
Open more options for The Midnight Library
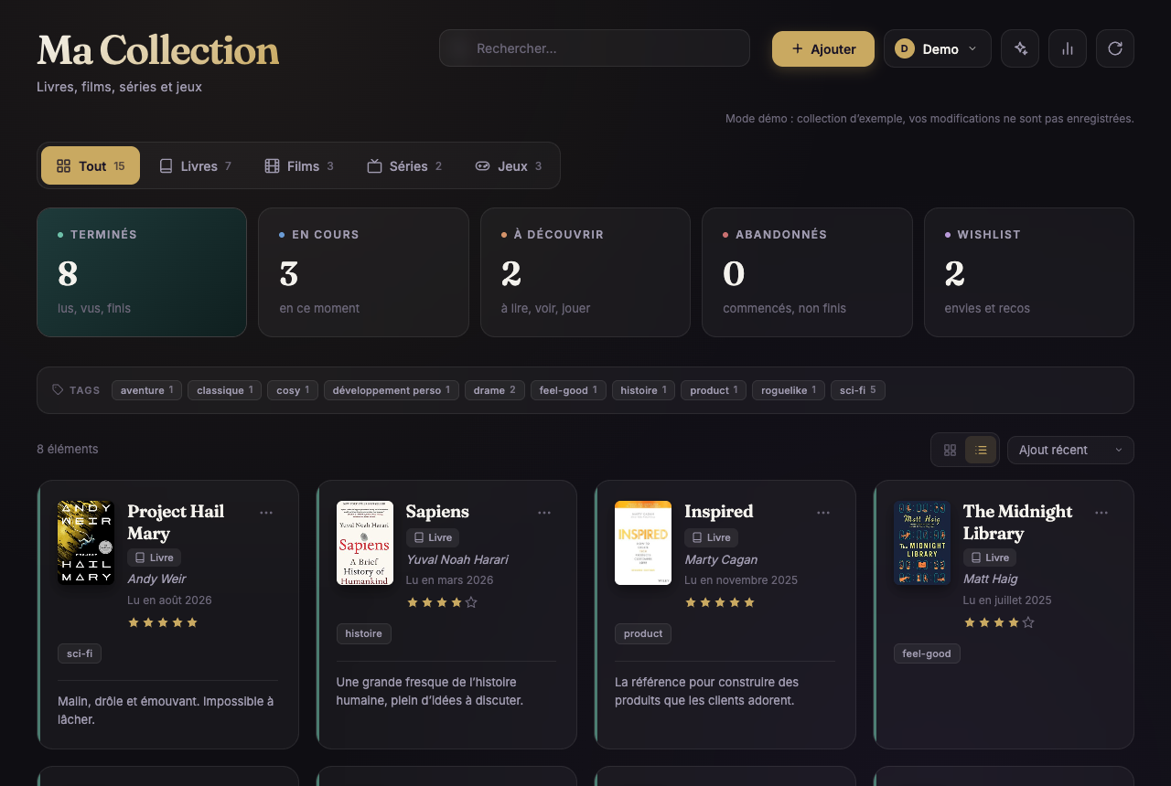1101,513
